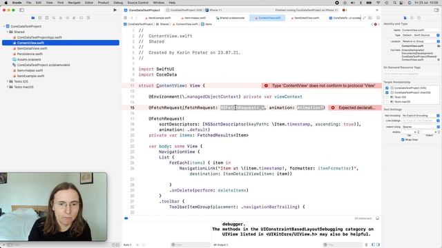Open the Test navigator diamond icon
Image resolution: width=442 pixels, height=248 pixels.
(68, 18)
